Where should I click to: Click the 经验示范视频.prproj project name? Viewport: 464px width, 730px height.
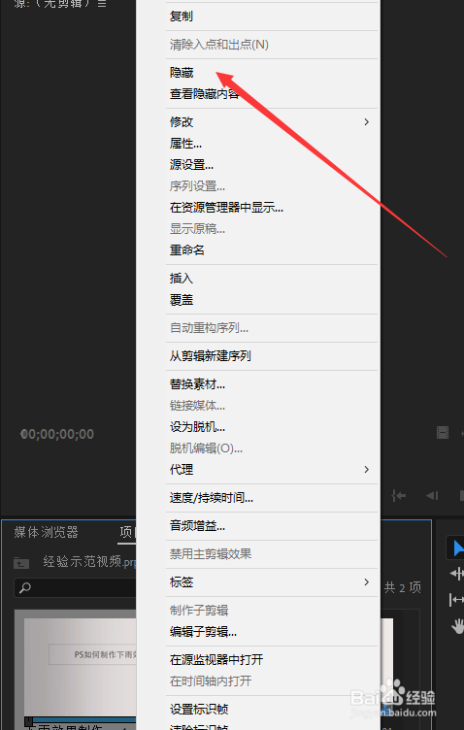click(x=89, y=562)
